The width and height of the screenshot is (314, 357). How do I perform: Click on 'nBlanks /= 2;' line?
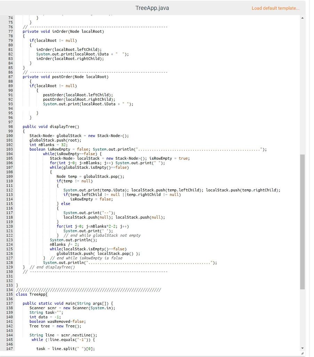coord(64,244)
